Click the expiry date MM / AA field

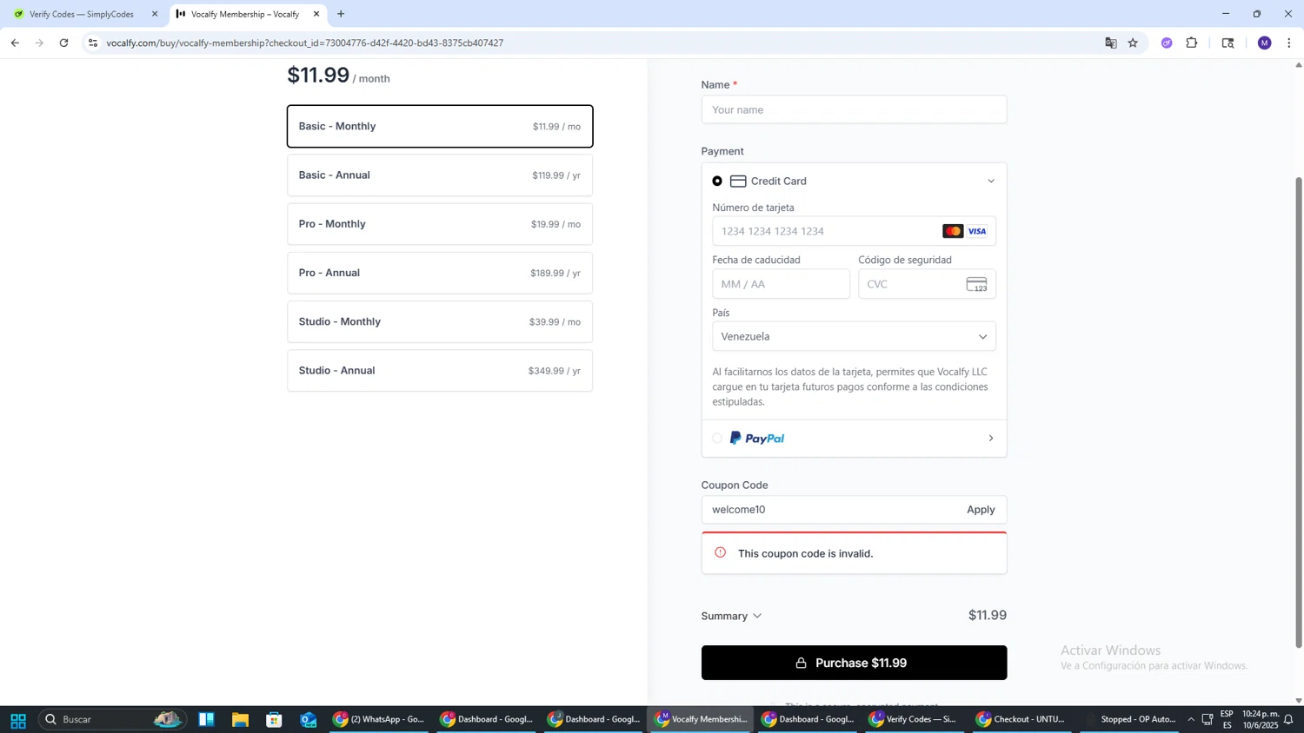pyautogui.click(x=781, y=284)
